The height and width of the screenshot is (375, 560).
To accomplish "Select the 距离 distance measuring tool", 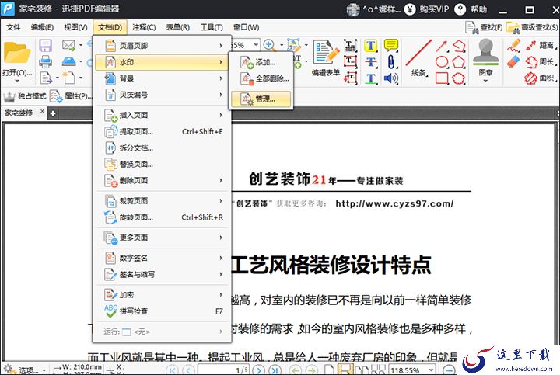I will point(541,45).
